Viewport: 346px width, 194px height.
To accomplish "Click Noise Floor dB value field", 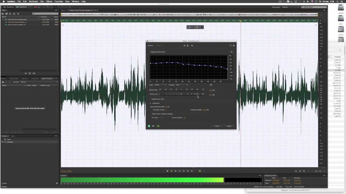I will click(211, 90).
